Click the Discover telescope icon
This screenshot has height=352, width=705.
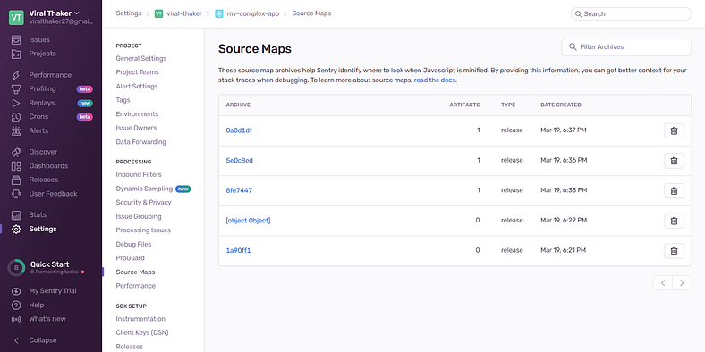(16, 152)
